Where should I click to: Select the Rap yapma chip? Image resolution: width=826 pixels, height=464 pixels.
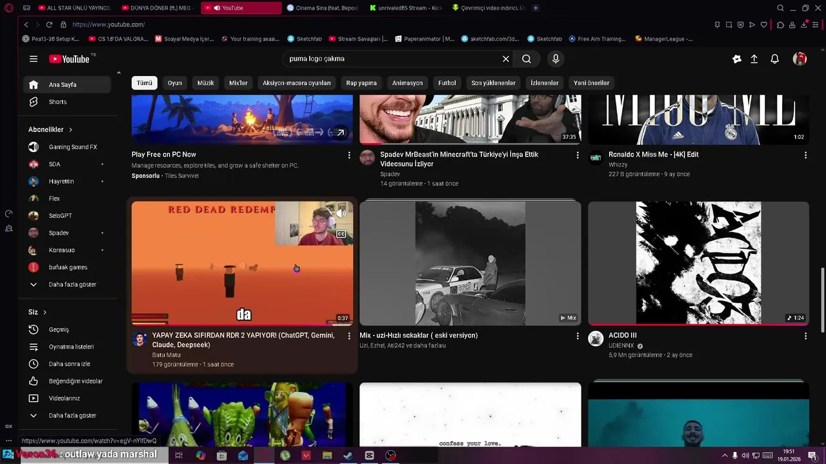tap(361, 82)
